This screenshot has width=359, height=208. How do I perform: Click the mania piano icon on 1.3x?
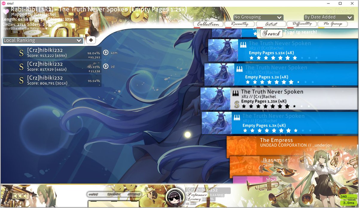point(237,118)
